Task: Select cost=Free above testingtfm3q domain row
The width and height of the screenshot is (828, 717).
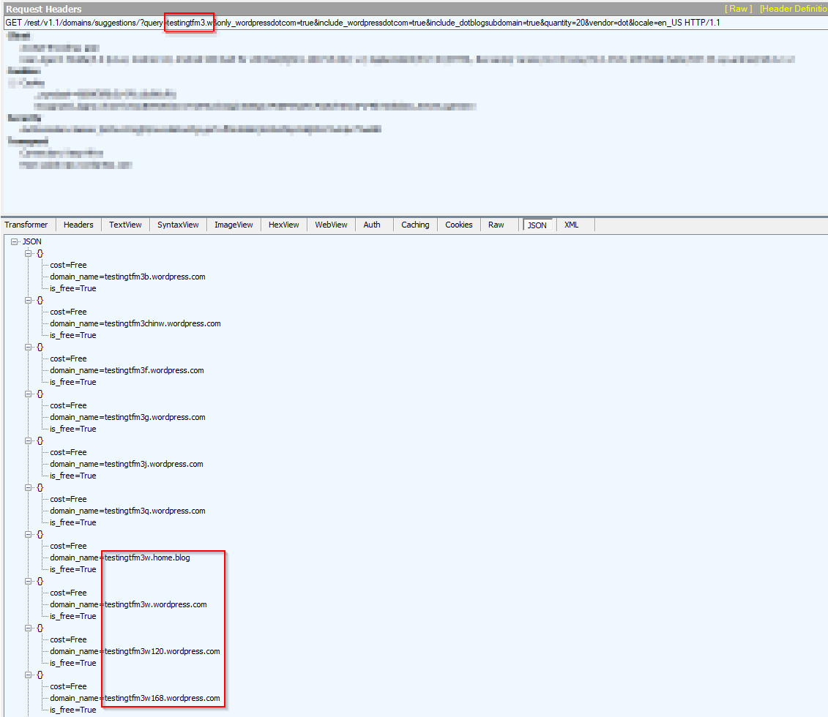Action: (x=68, y=499)
